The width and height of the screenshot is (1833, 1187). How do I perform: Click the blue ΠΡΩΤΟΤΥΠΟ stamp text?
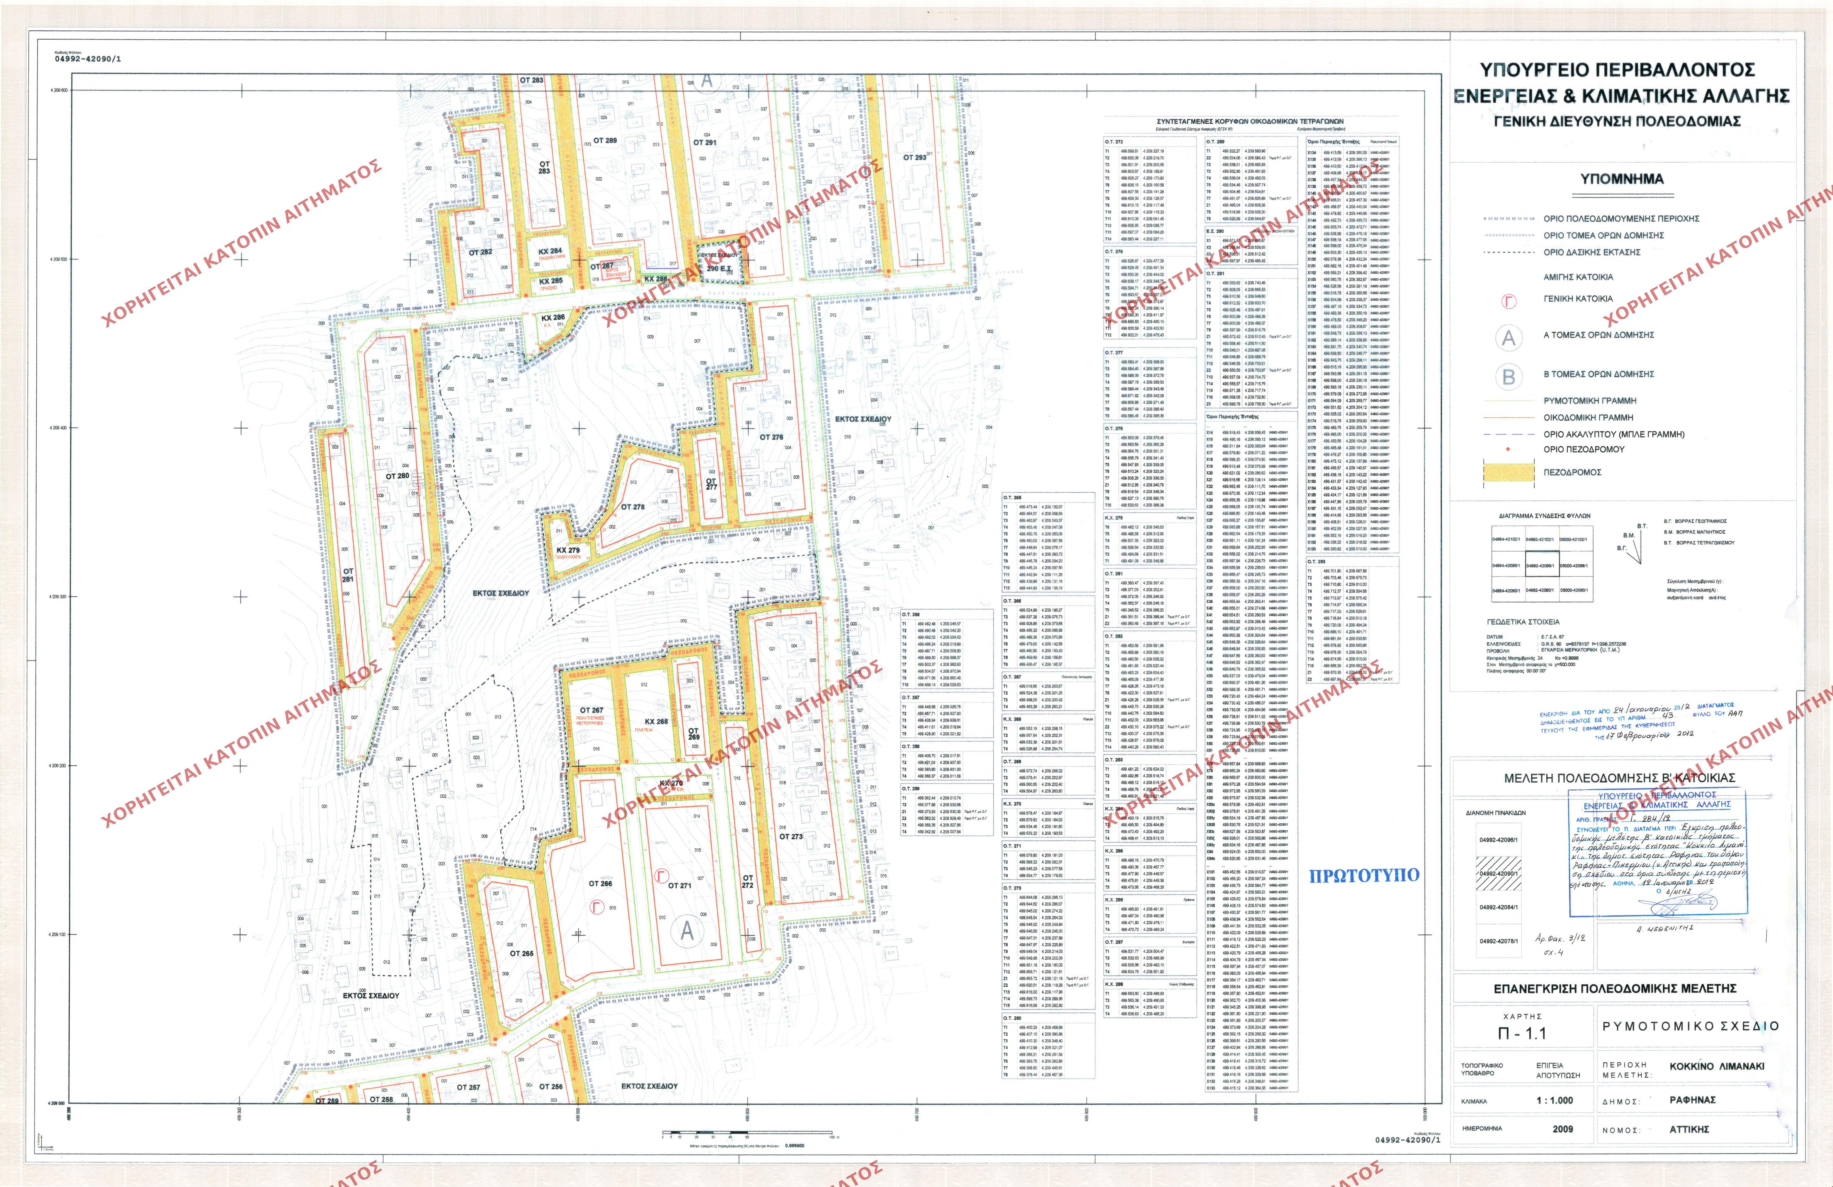(1364, 875)
